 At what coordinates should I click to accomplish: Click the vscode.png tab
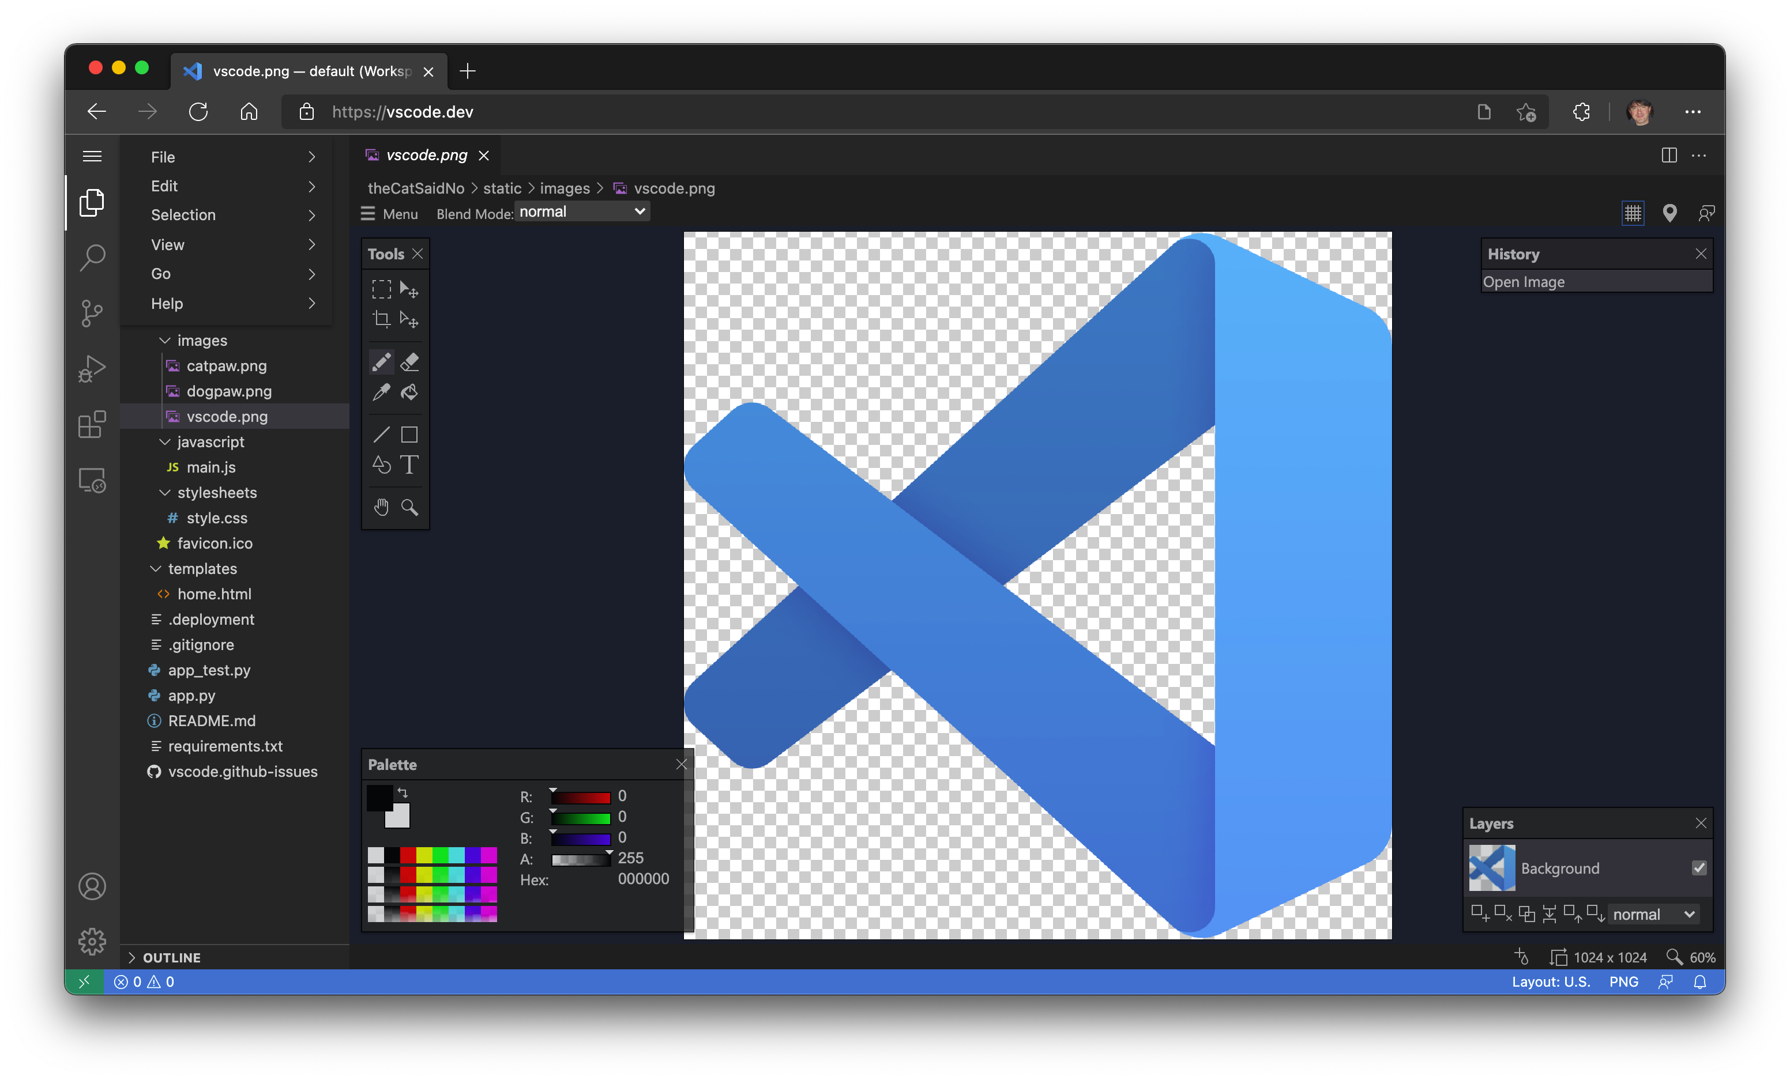pos(427,153)
